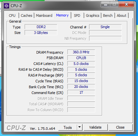Minimize the CPU-Z window
Screen dimensions: 138x136
pyautogui.click(x=106, y=5)
